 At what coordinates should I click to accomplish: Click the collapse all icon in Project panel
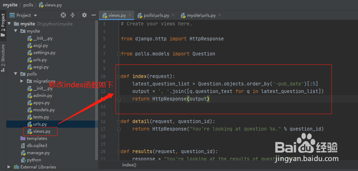[x=73, y=15]
